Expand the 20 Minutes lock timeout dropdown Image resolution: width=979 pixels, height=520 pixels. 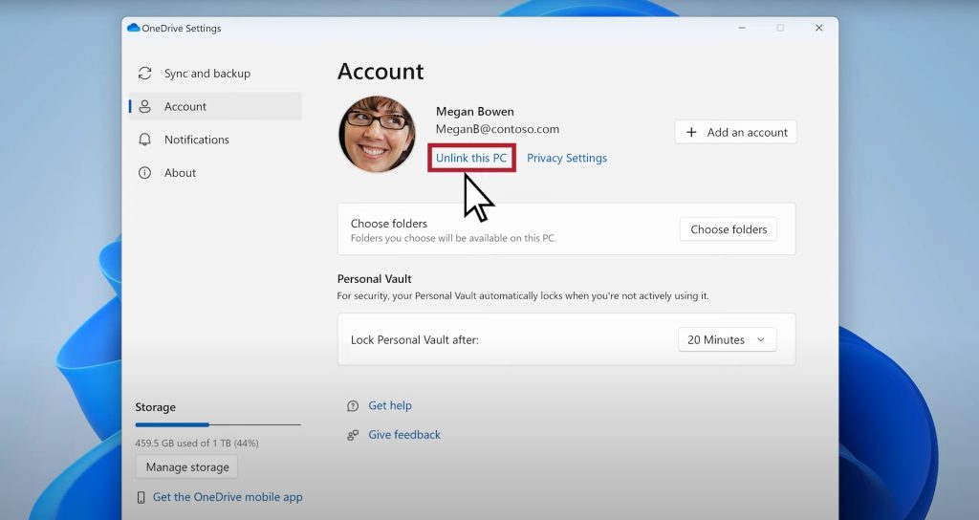point(727,339)
